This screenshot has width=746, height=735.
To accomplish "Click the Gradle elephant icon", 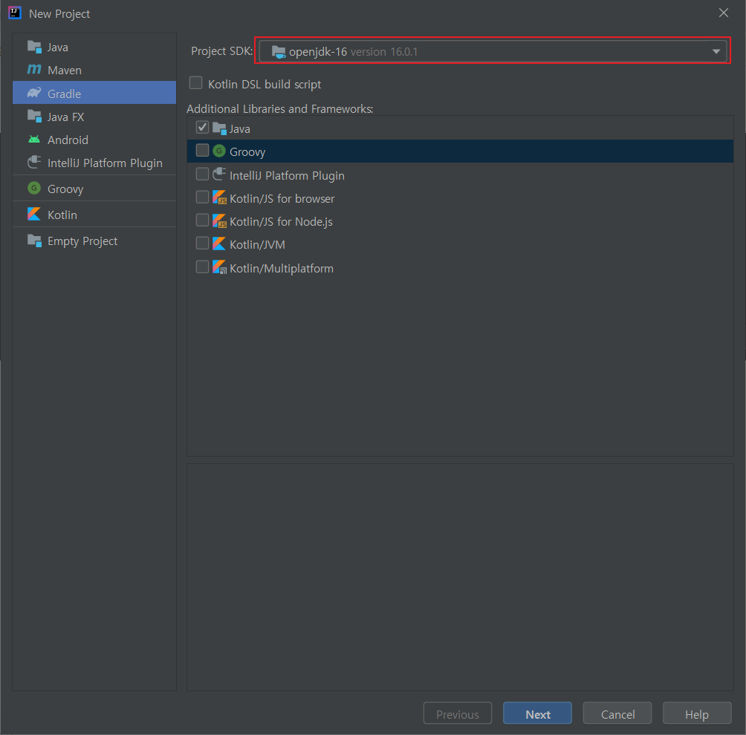I will (x=34, y=93).
